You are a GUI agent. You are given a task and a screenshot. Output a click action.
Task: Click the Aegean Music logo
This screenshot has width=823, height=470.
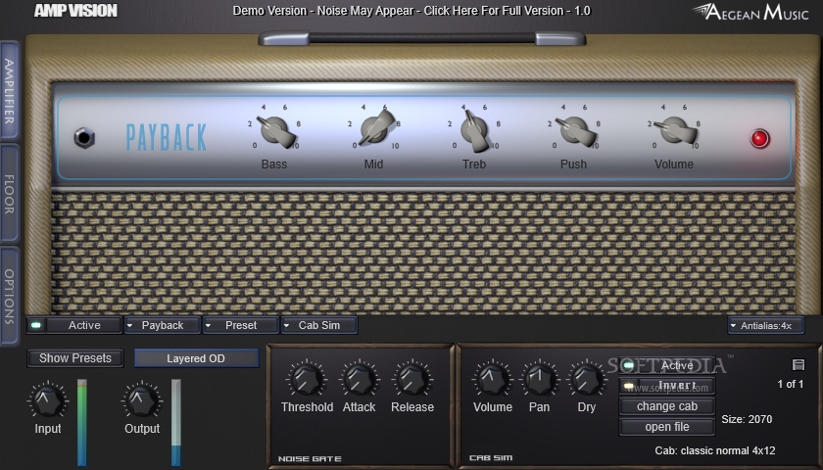pos(750,12)
